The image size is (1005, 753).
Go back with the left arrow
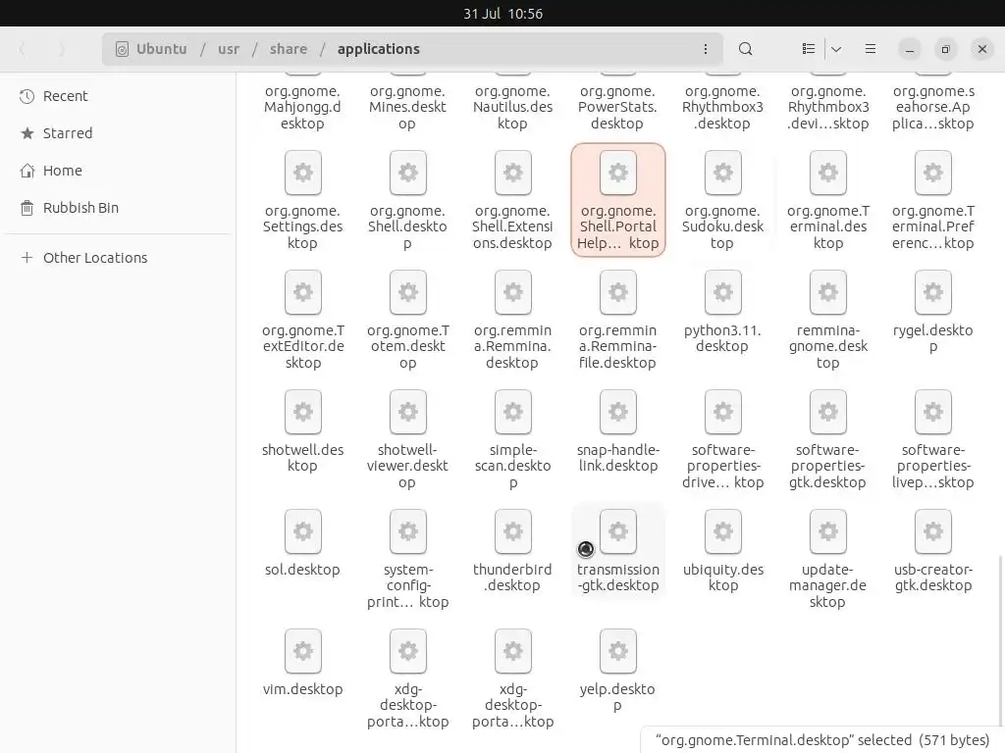22,49
